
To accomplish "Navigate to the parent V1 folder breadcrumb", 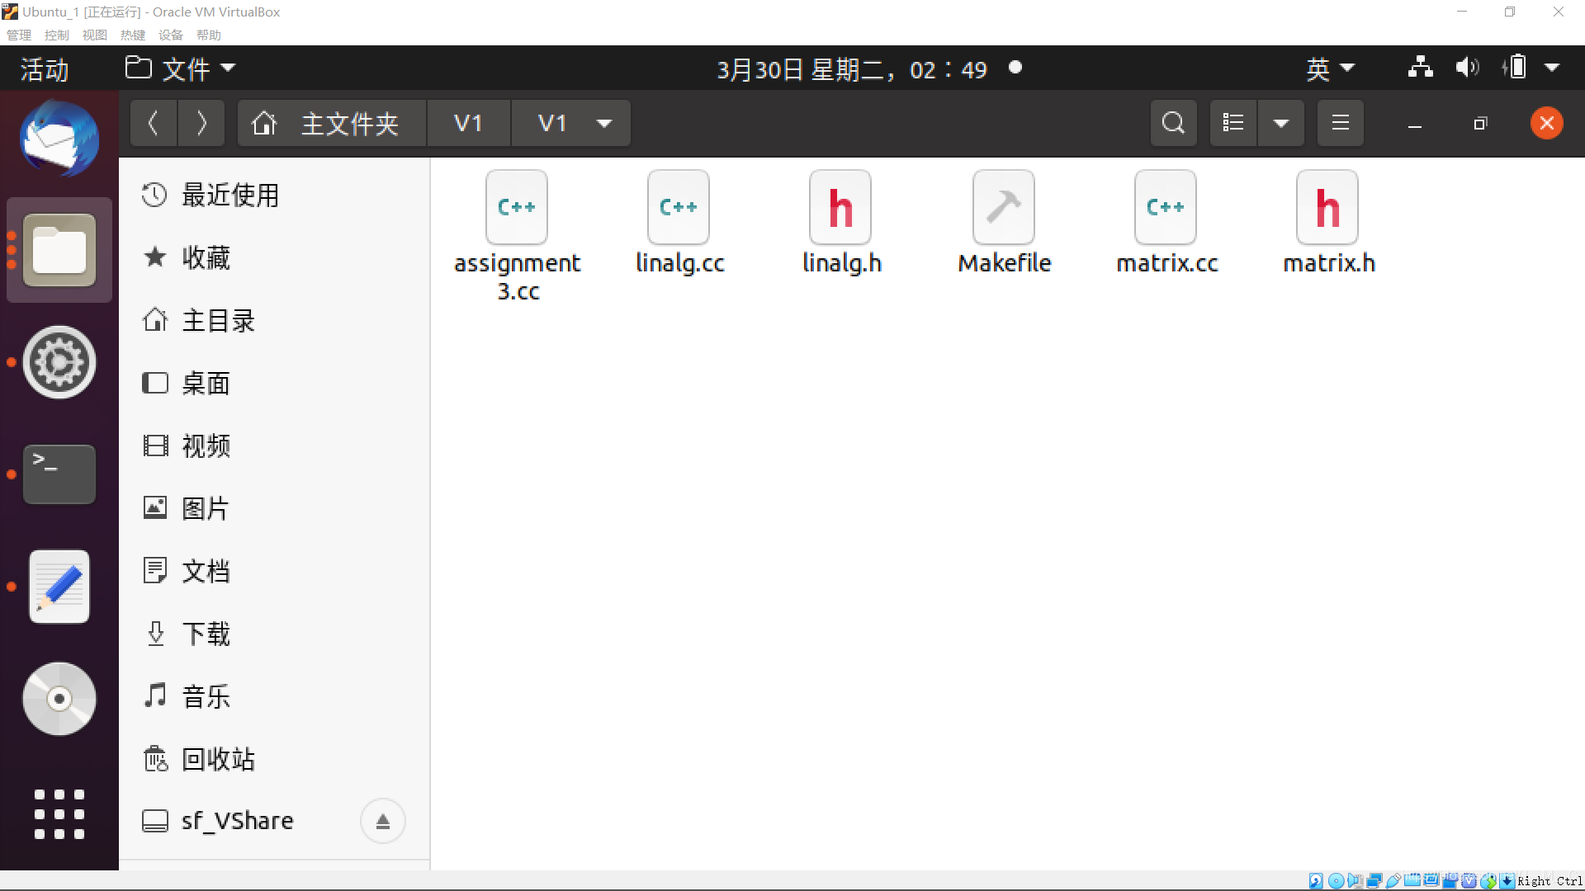I will pos(468,124).
